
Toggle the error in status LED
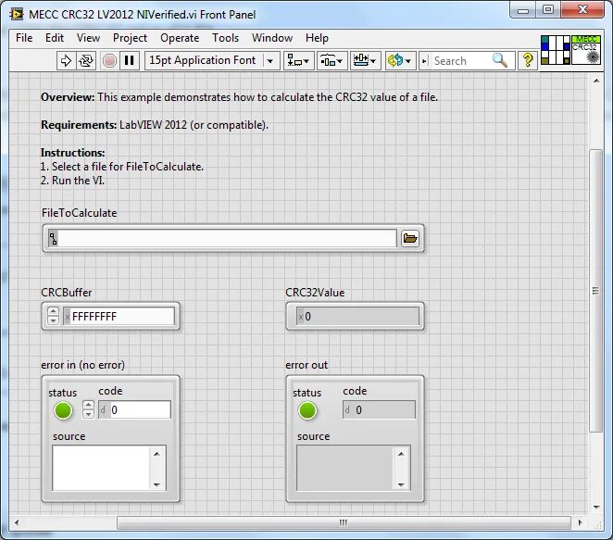pos(63,410)
